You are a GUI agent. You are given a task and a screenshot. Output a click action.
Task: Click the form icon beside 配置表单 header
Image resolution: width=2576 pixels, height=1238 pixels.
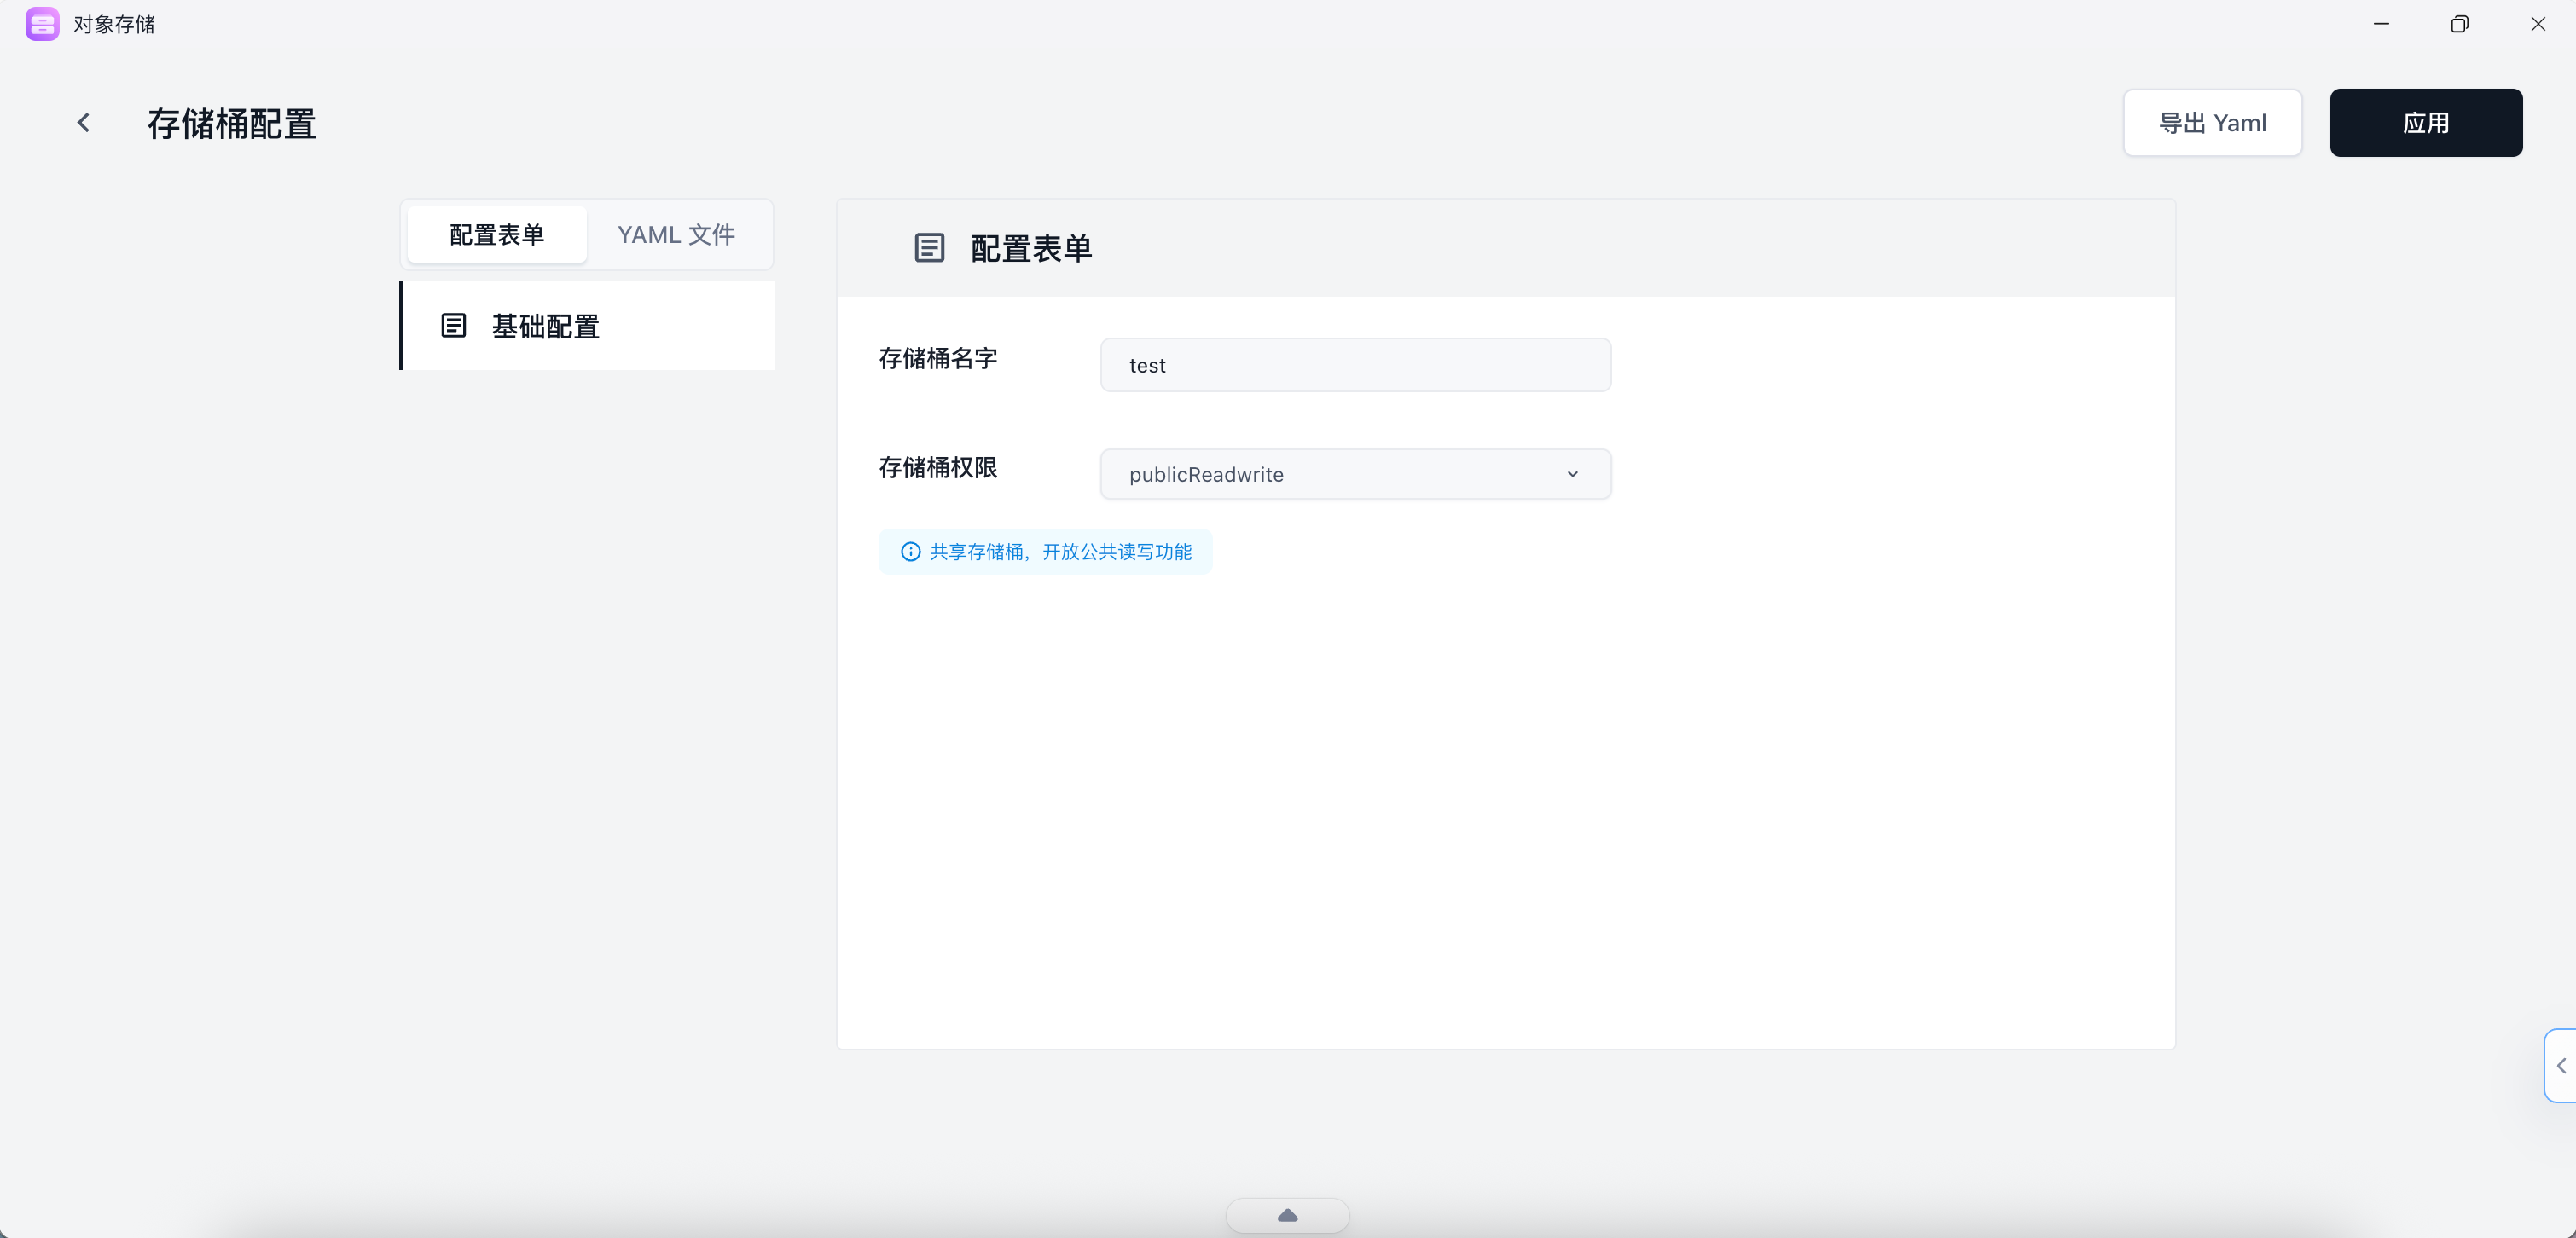point(930,248)
